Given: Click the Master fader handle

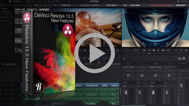Looking at the screenshot, I should click(181, 85).
